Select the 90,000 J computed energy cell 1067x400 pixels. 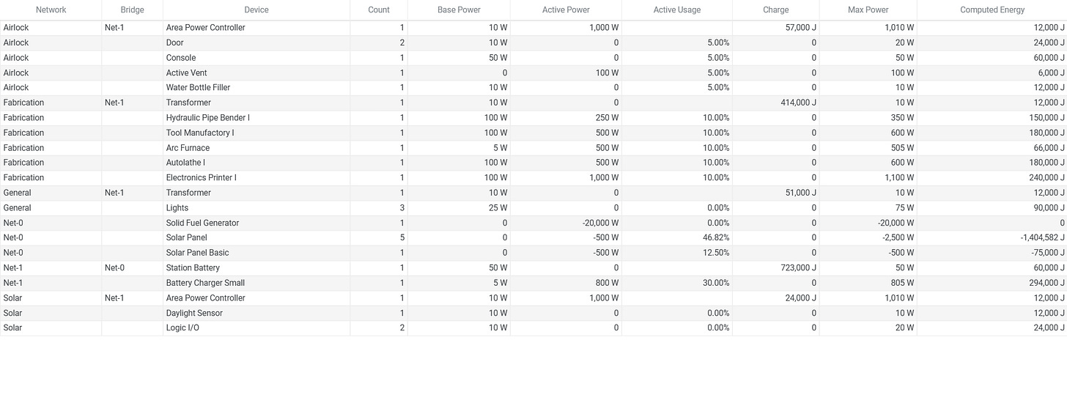tap(992, 208)
